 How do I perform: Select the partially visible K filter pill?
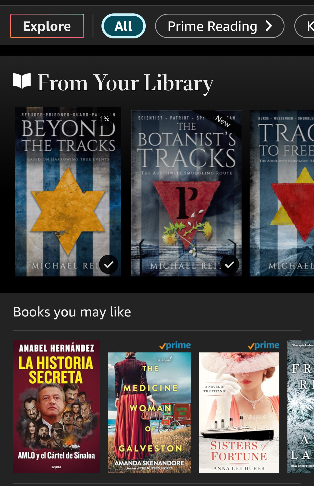tap(305, 26)
